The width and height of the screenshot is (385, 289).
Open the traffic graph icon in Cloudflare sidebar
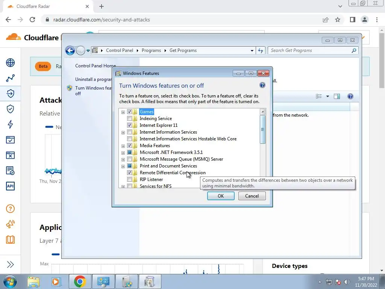point(10,78)
